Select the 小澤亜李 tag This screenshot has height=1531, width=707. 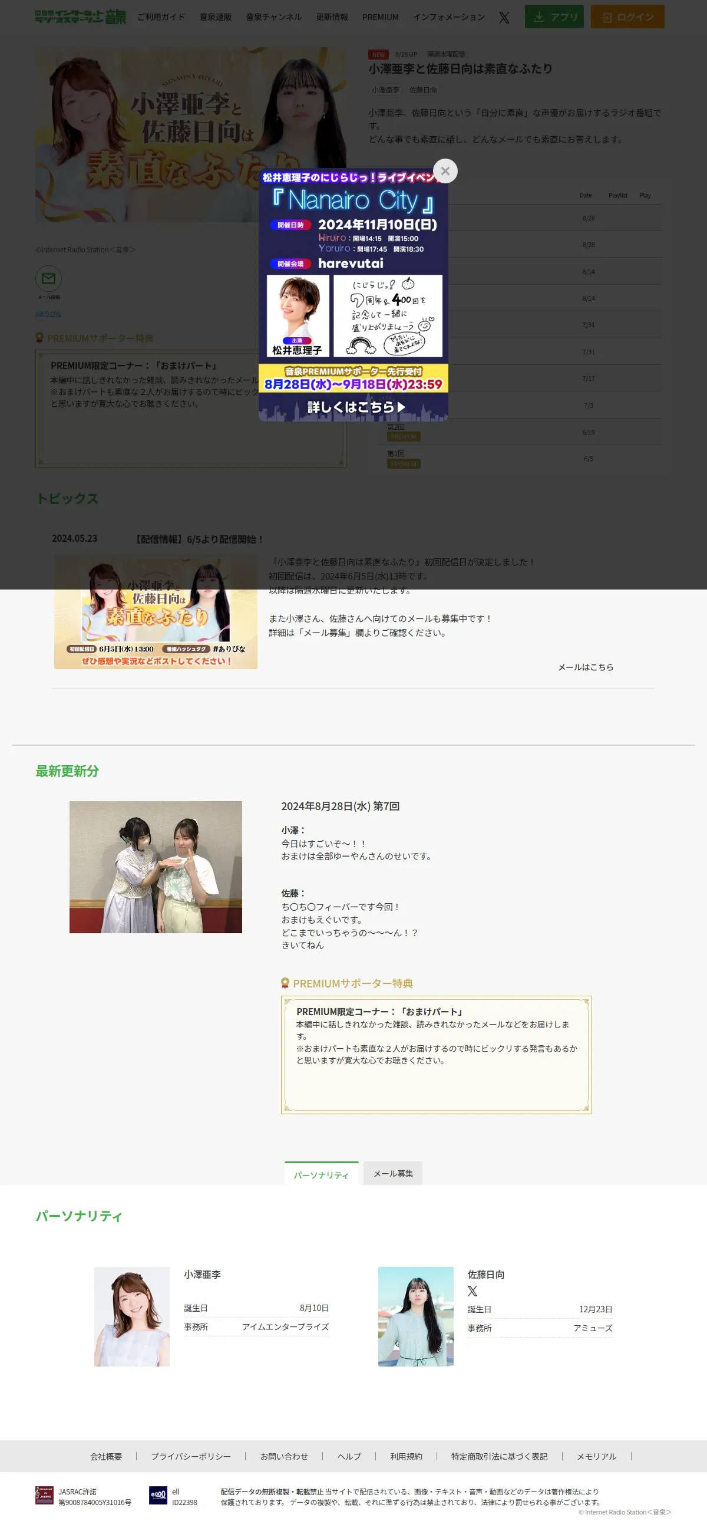click(x=385, y=90)
